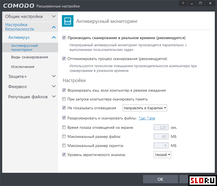
Task: Select 'Антивирус' sidebar label
Action: click(19, 37)
